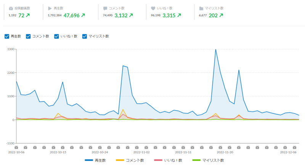Click the 2200 y-axis label
The height and width of the screenshot is (168, 305).
click(11, 73)
